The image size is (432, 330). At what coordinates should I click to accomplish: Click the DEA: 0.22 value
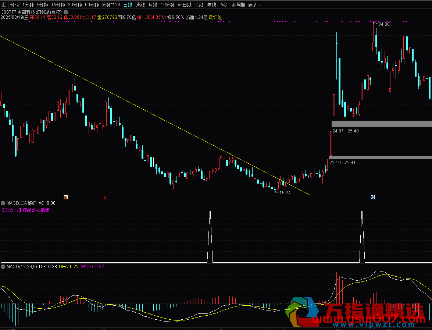[x=69, y=267]
